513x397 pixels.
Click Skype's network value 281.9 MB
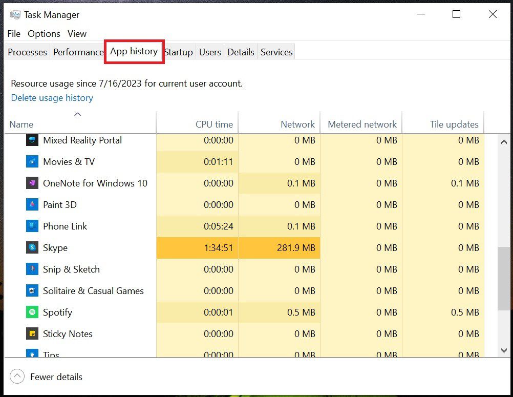click(279, 248)
